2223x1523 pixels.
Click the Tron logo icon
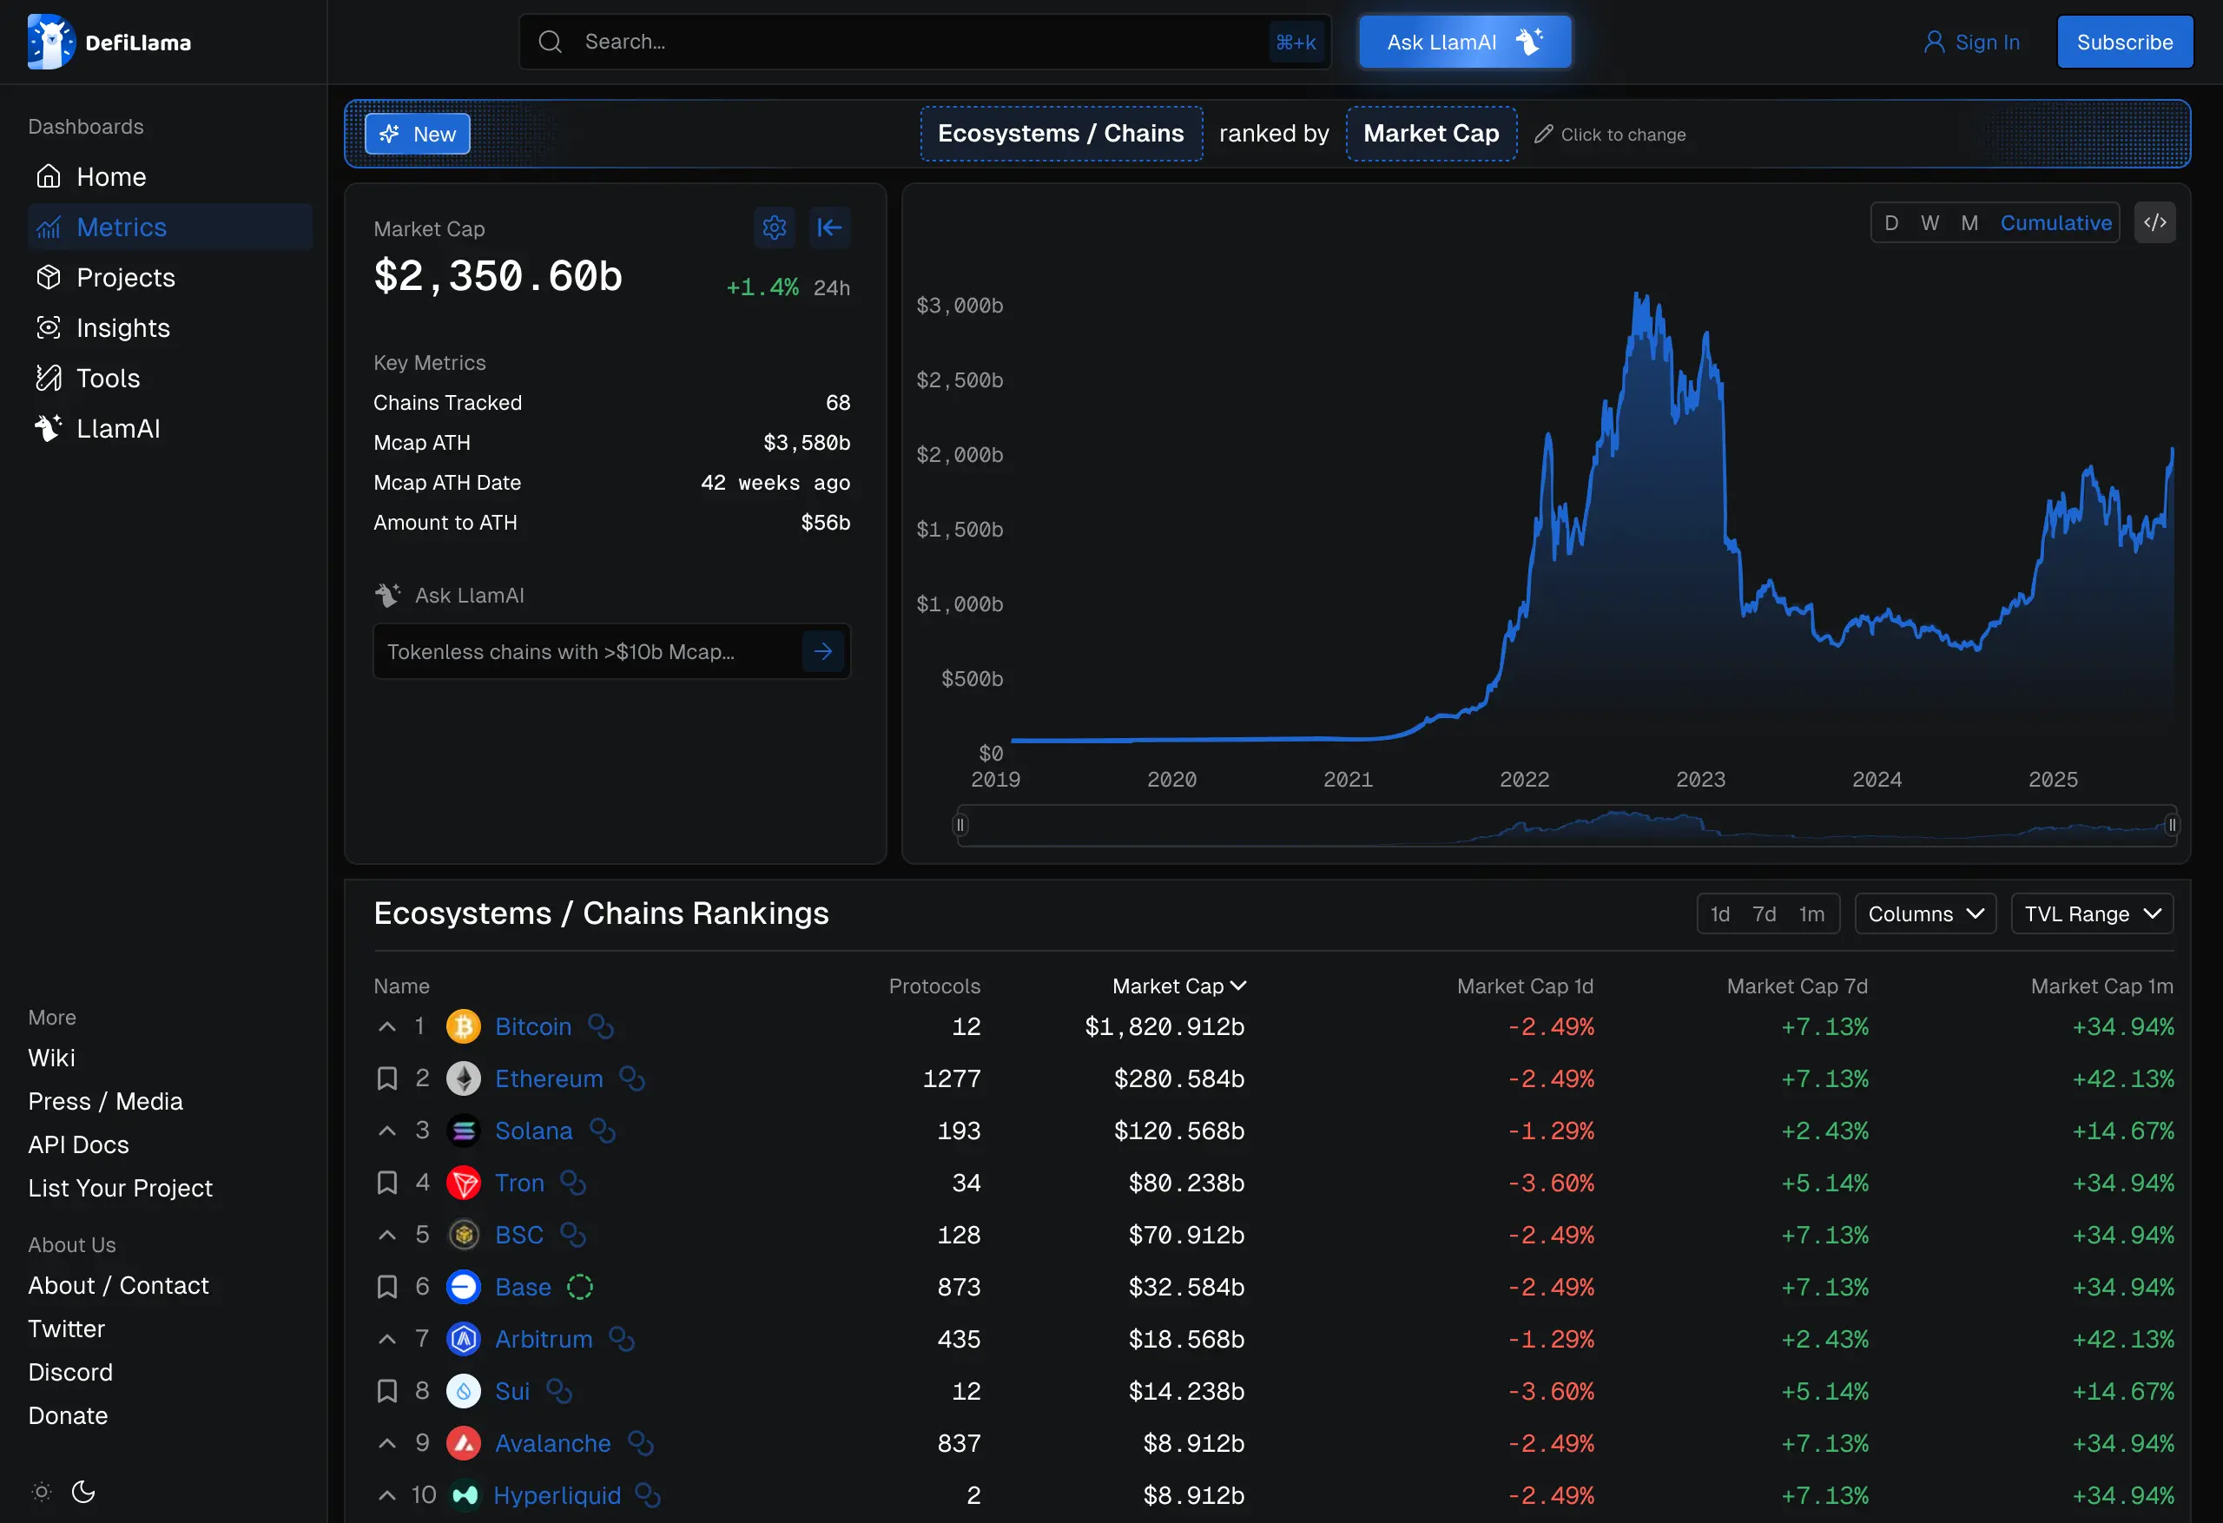[x=464, y=1183]
